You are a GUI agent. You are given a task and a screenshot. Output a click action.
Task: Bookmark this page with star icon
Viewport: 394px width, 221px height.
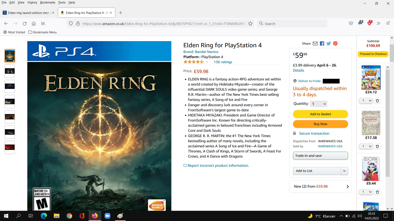pos(250,24)
